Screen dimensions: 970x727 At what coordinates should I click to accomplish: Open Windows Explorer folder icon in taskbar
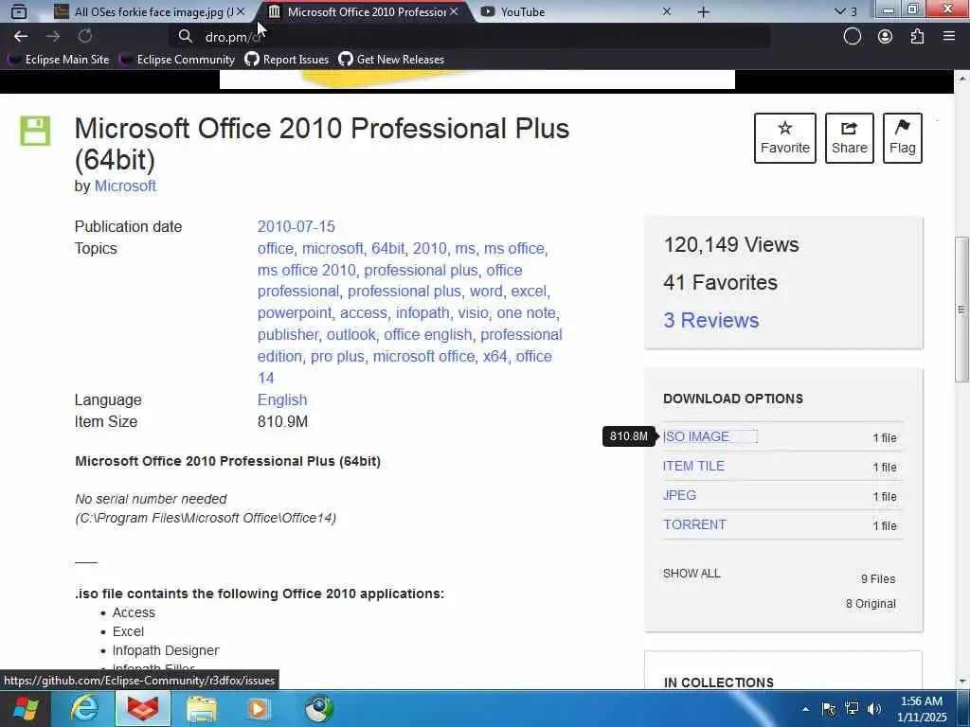pos(202,708)
